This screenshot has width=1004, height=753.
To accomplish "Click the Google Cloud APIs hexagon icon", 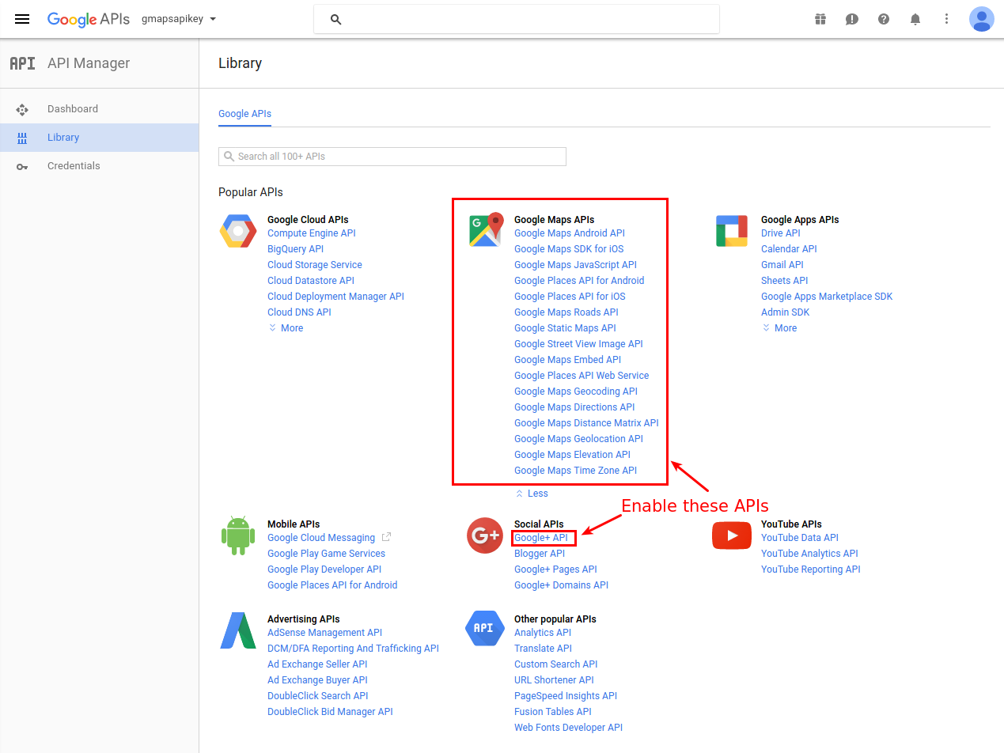I will [x=238, y=231].
